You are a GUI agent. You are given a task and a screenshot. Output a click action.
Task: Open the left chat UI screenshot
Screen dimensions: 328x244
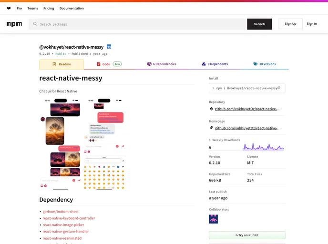(60, 144)
